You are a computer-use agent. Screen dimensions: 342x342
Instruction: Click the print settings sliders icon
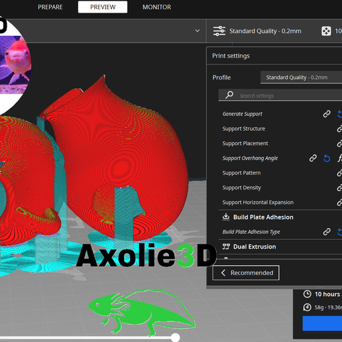(x=219, y=31)
